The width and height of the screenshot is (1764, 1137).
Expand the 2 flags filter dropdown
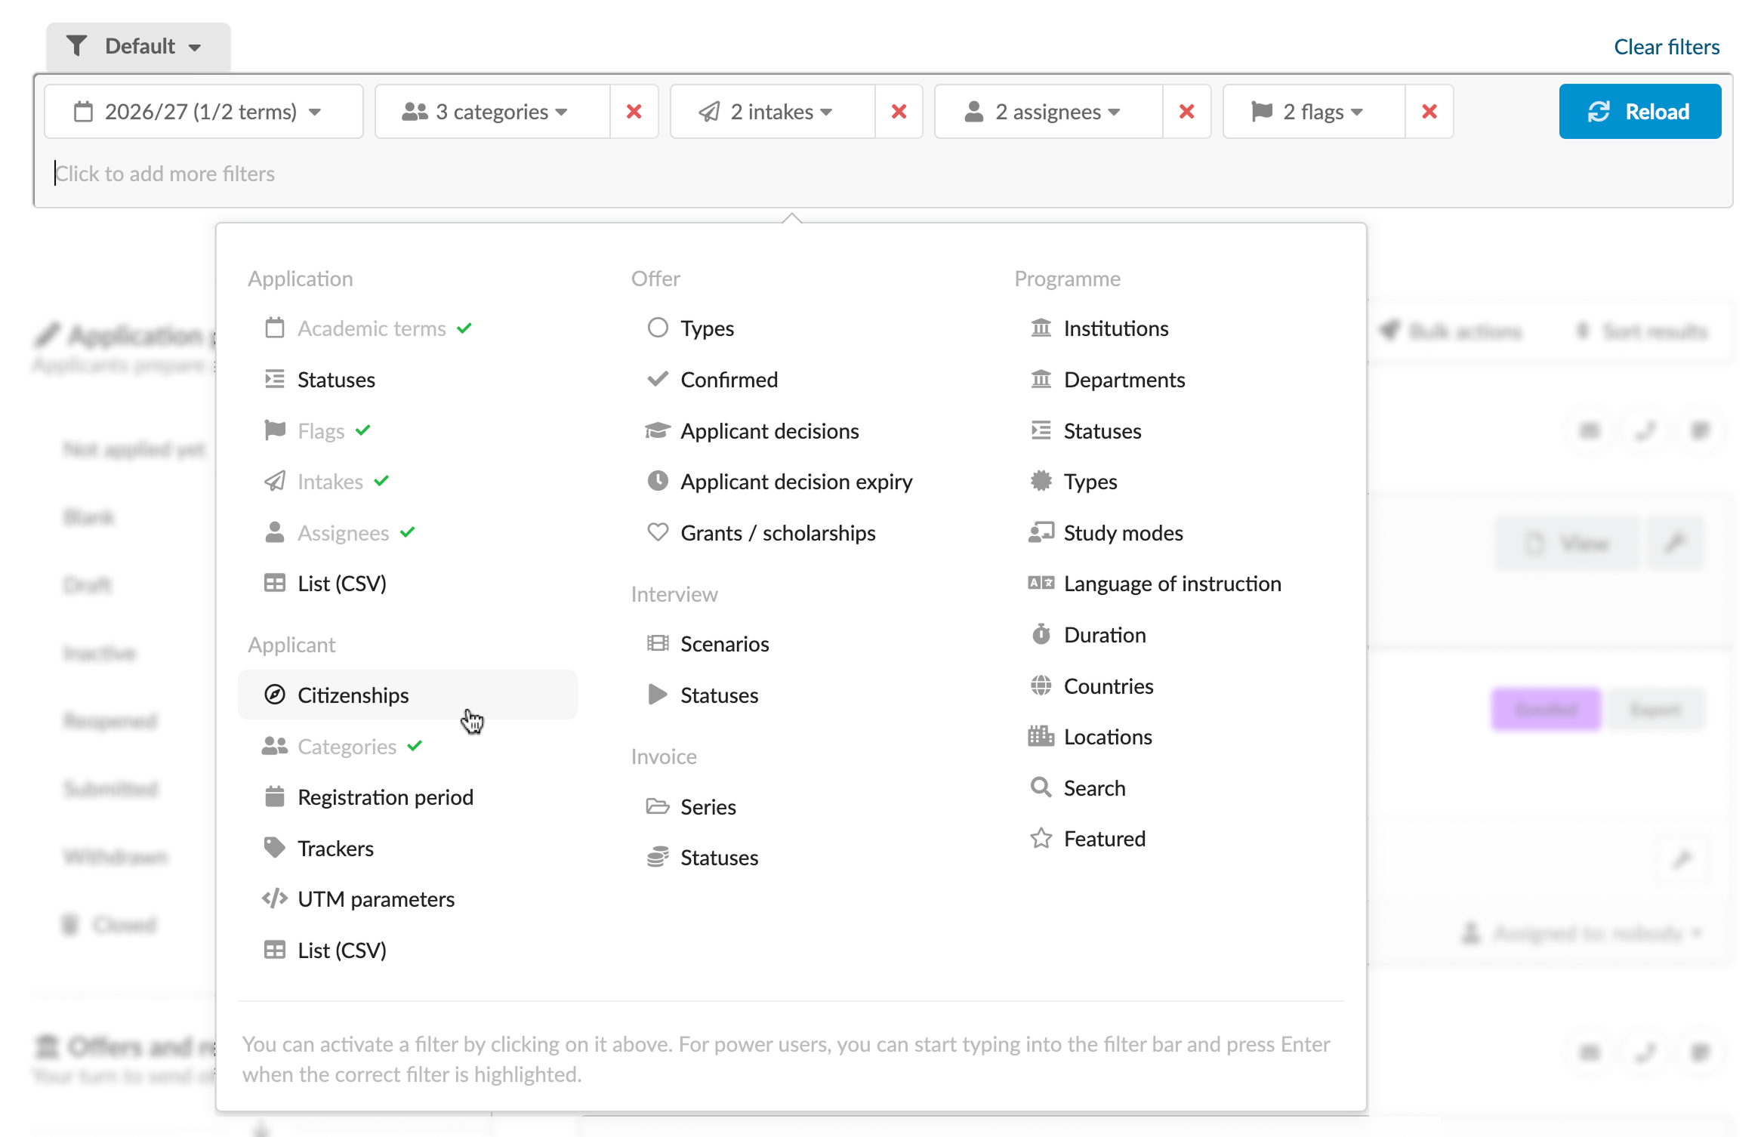point(1314,112)
